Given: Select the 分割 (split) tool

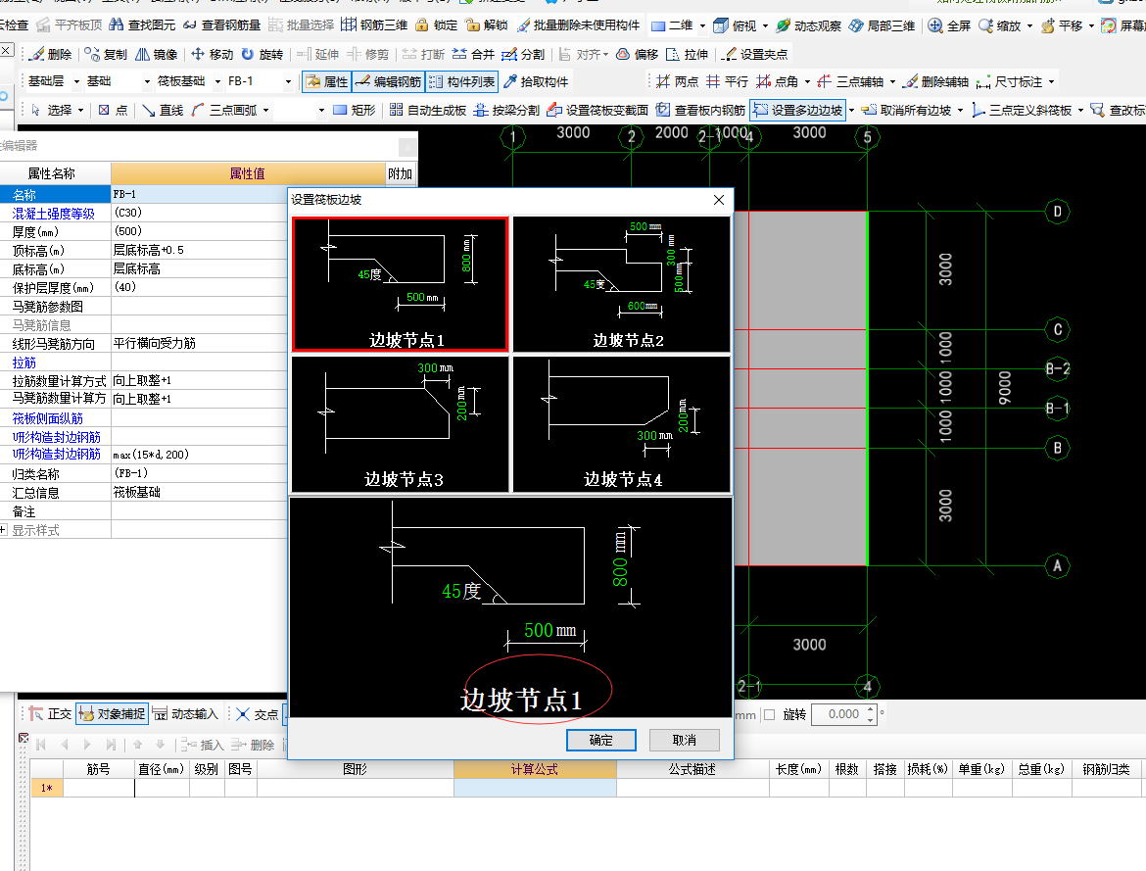Looking at the screenshot, I should tap(523, 54).
